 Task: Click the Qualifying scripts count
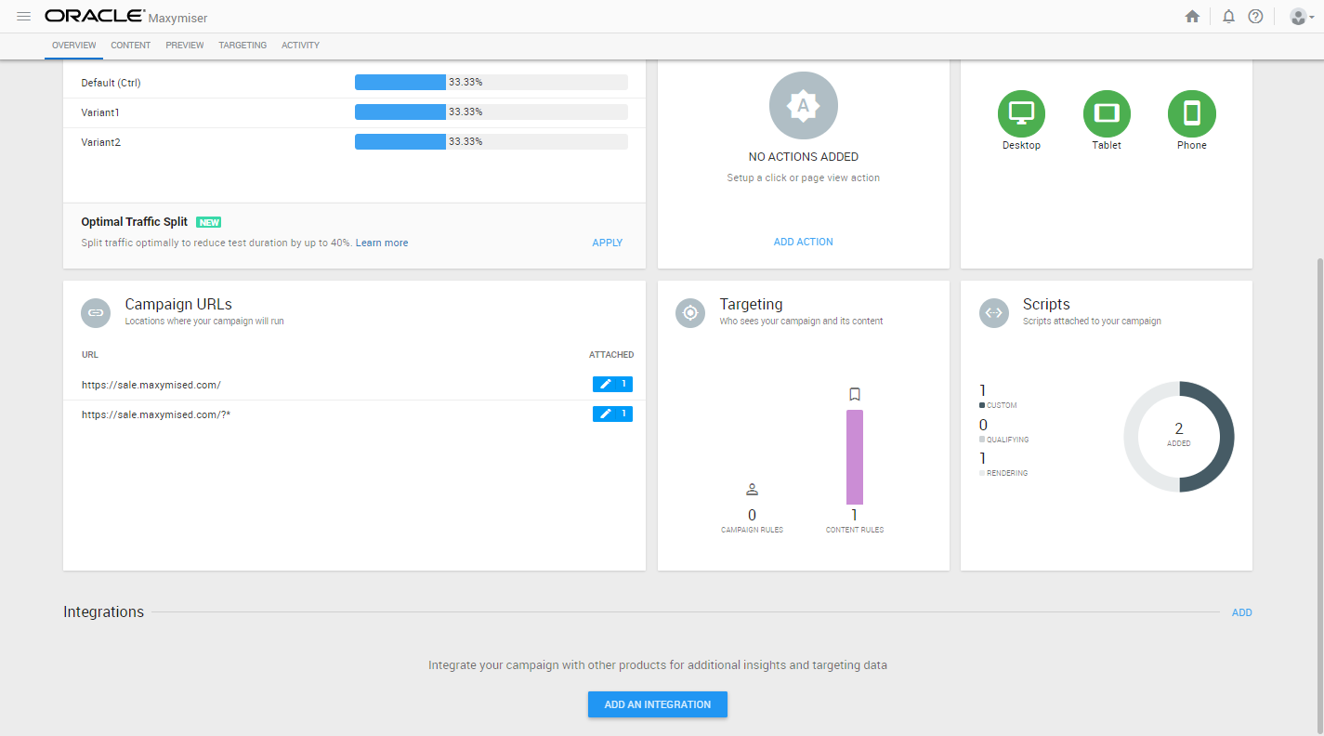click(x=984, y=425)
